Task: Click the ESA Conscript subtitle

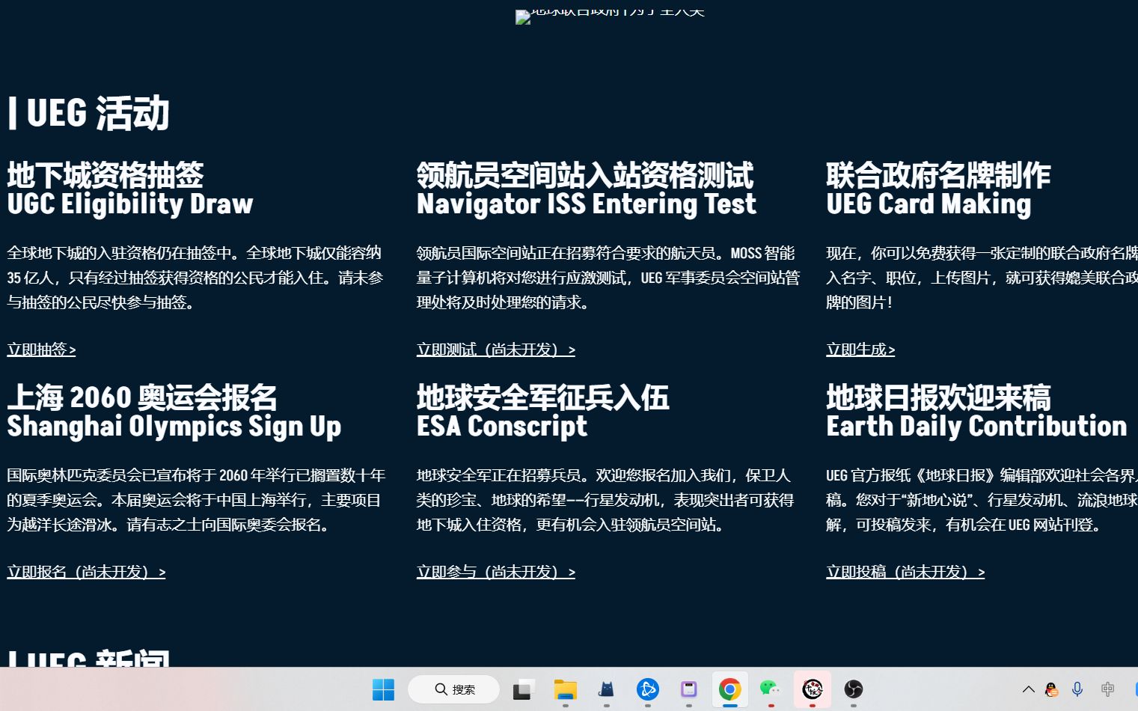Action: point(502,427)
